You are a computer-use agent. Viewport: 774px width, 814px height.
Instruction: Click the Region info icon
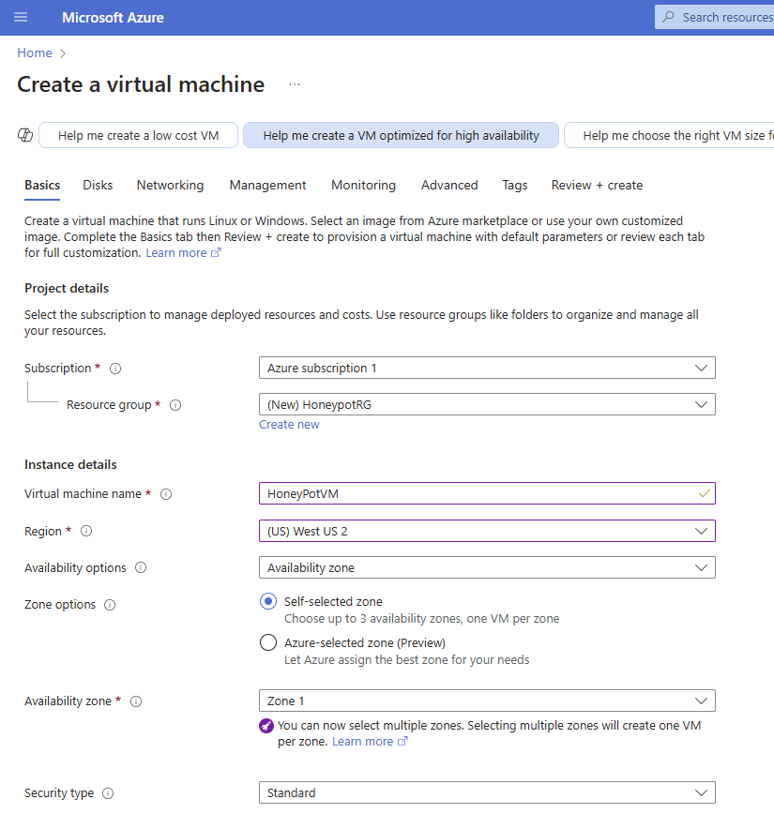tap(86, 531)
